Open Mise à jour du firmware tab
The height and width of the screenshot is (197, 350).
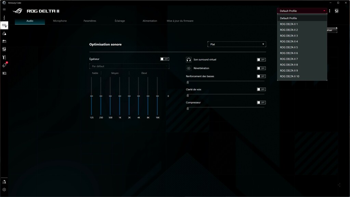point(180,21)
